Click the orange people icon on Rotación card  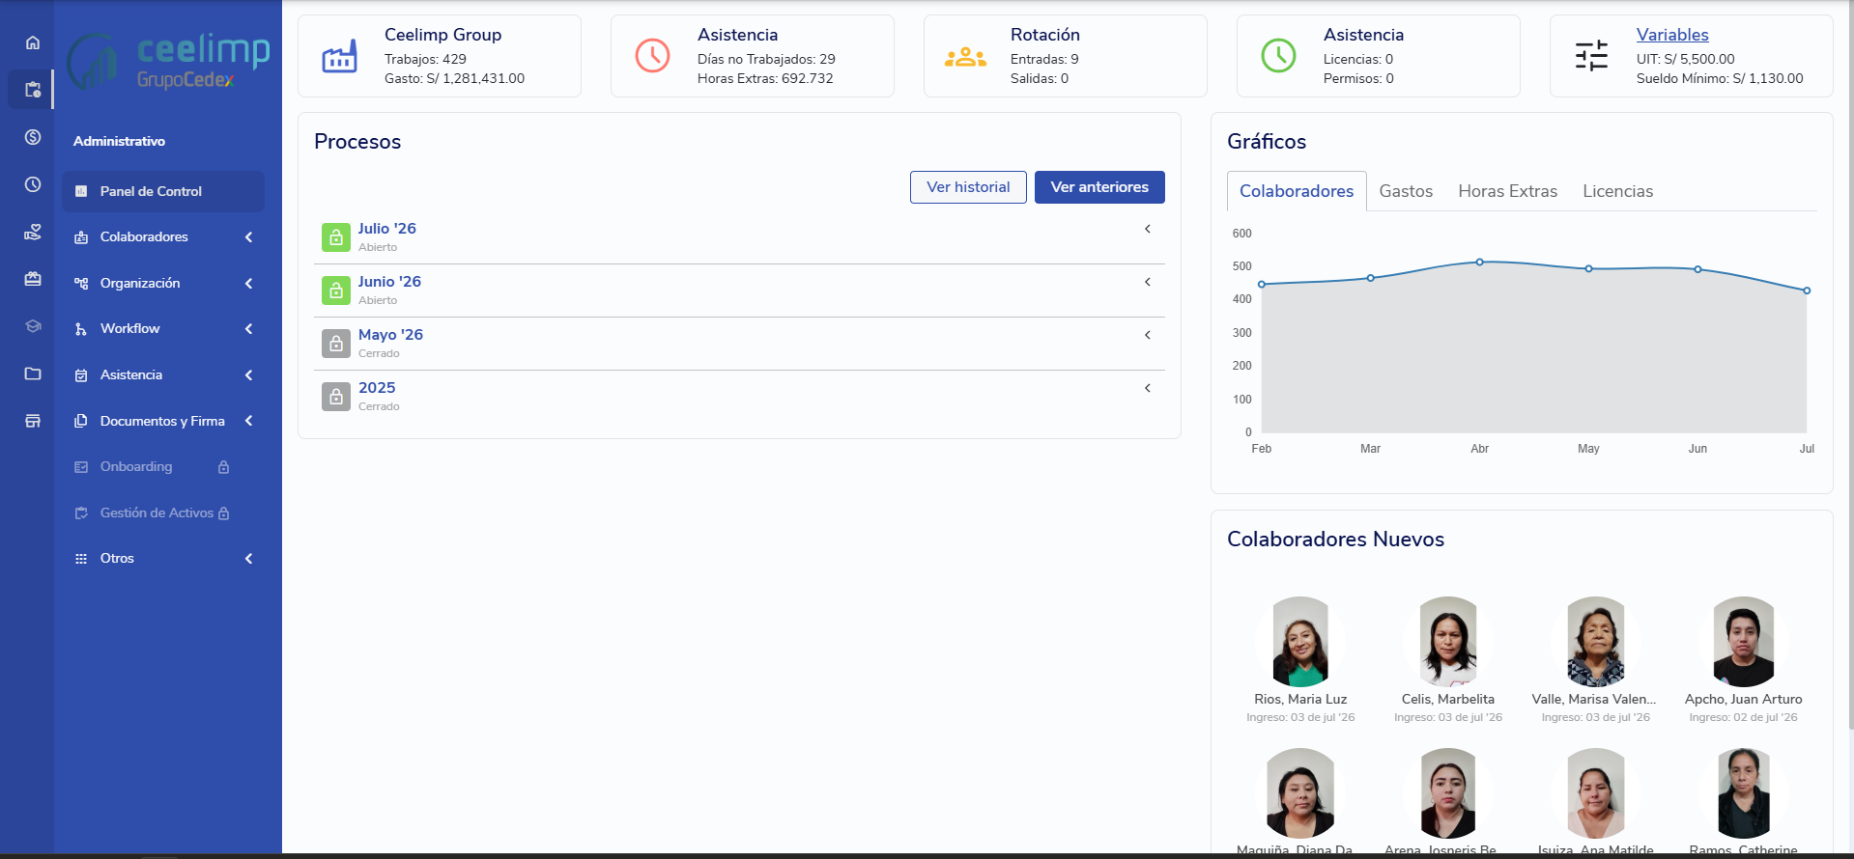point(965,57)
